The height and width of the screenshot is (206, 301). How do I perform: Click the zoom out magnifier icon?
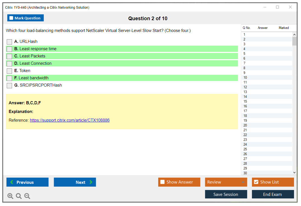(x=27, y=196)
